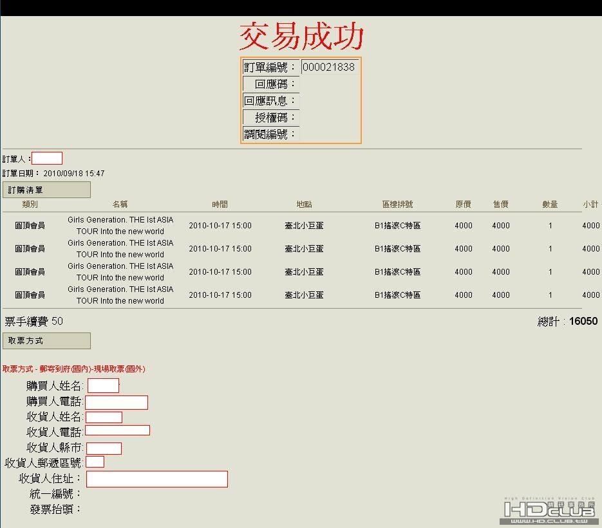Click the 訂單人 label
The image size is (602, 528).
point(17,159)
